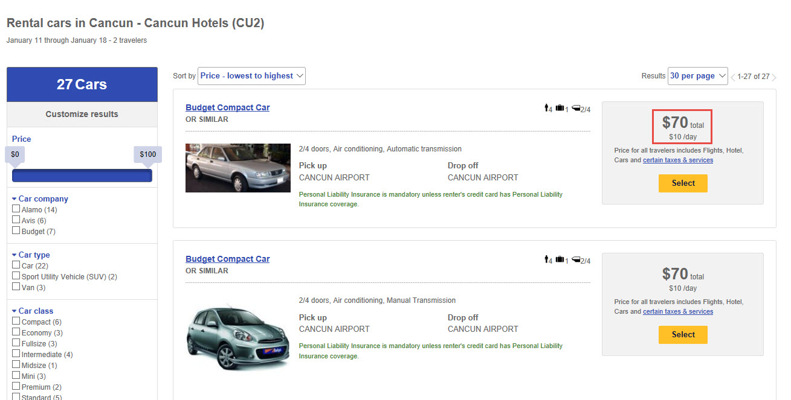Open certain taxes & services link on second card

click(678, 312)
